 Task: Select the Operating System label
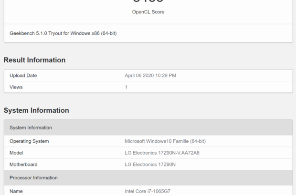29,141
